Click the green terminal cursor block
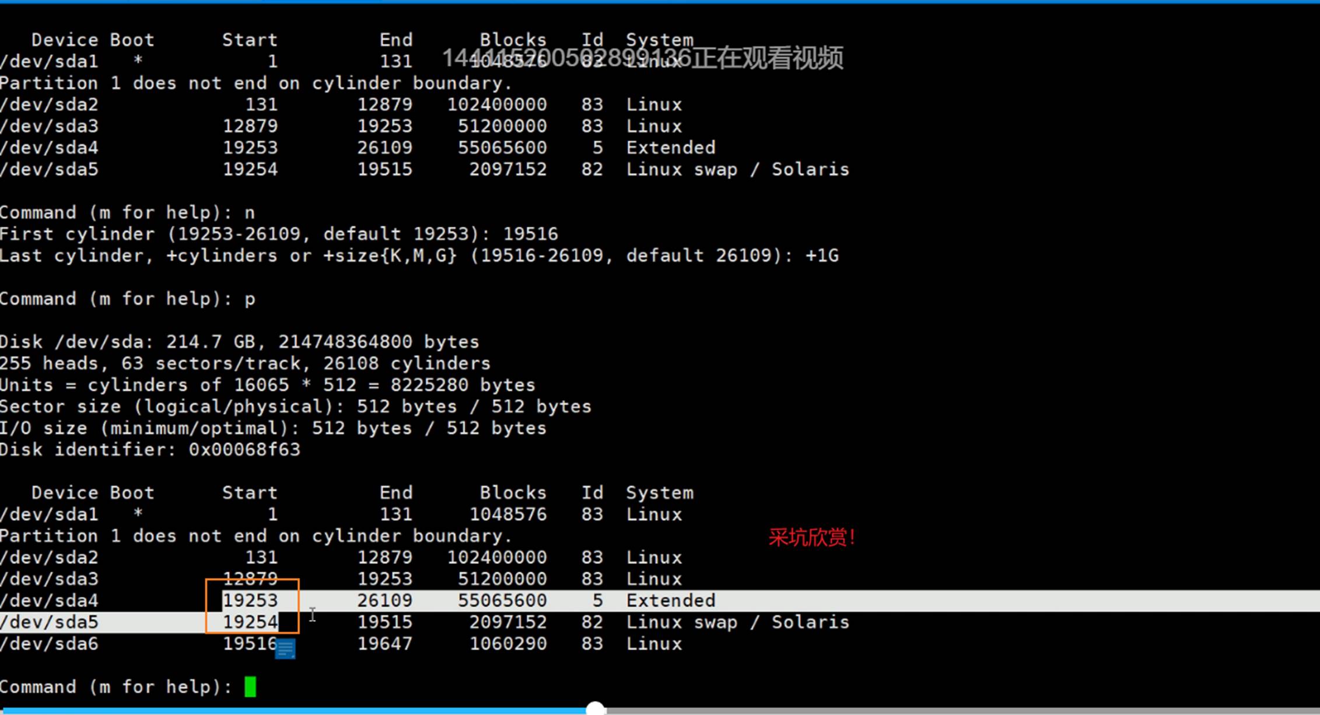Image resolution: width=1320 pixels, height=715 pixels. 250,686
